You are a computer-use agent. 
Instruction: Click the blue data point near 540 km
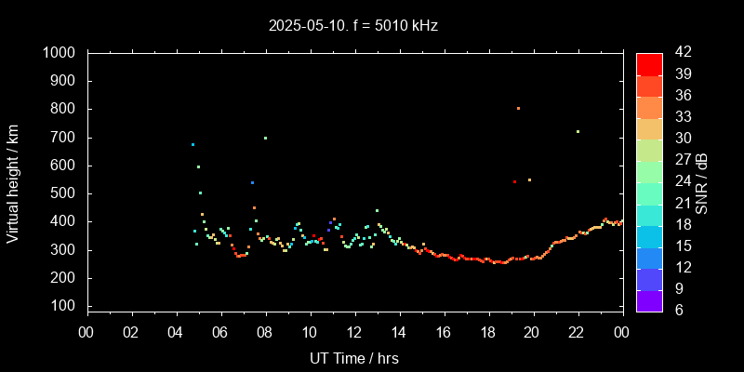click(252, 182)
